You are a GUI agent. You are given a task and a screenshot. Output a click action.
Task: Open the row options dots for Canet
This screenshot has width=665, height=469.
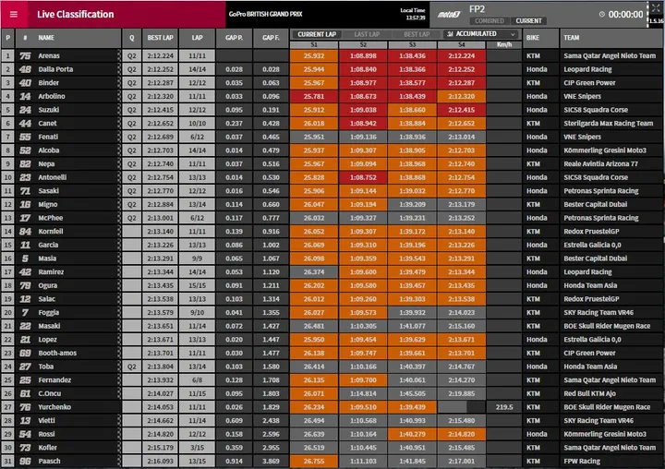pos(119,124)
